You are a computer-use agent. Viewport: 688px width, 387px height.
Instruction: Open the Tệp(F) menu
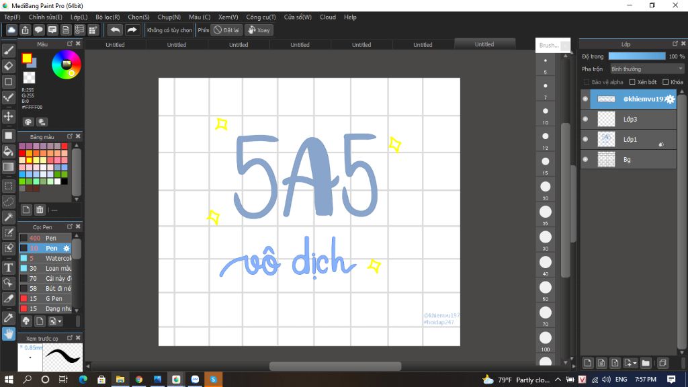pyautogui.click(x=12, y=17)
